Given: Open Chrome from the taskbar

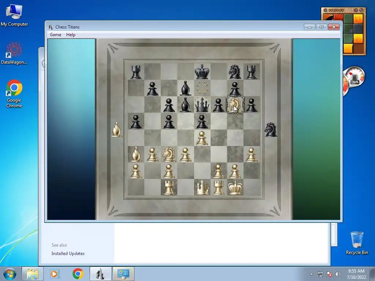Looking at the screenshot, I should coord(78,274).
